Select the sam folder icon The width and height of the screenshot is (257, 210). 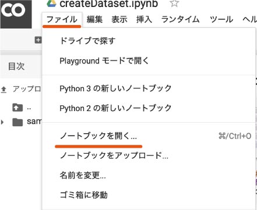[x=17, y=122]
